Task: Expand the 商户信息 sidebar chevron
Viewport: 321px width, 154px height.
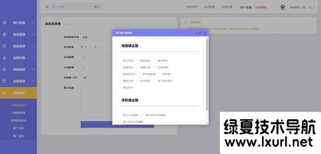Action: point(33,23)
